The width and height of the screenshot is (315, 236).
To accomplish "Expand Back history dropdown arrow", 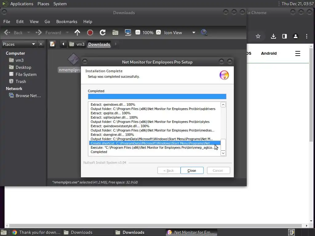I will coord(29,32).
